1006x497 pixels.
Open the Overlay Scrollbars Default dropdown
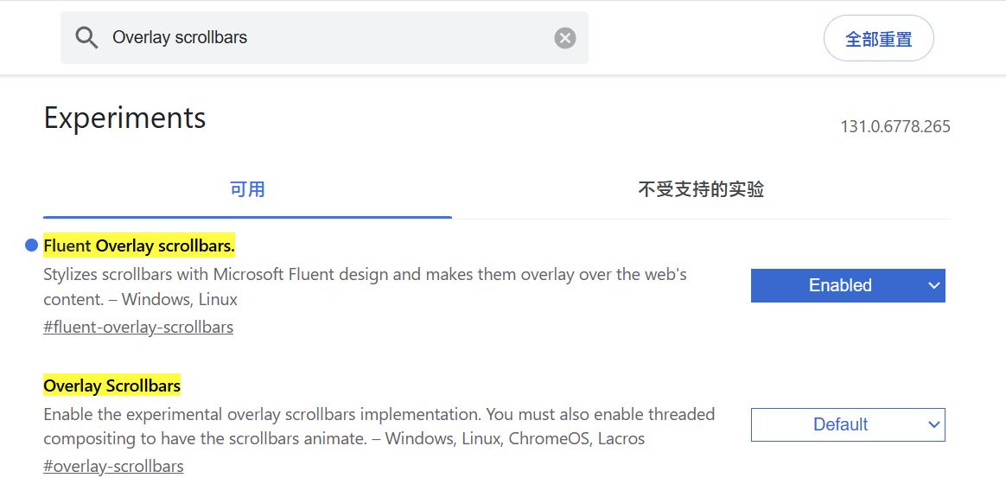pyautogui.click(x=839, y=424)
